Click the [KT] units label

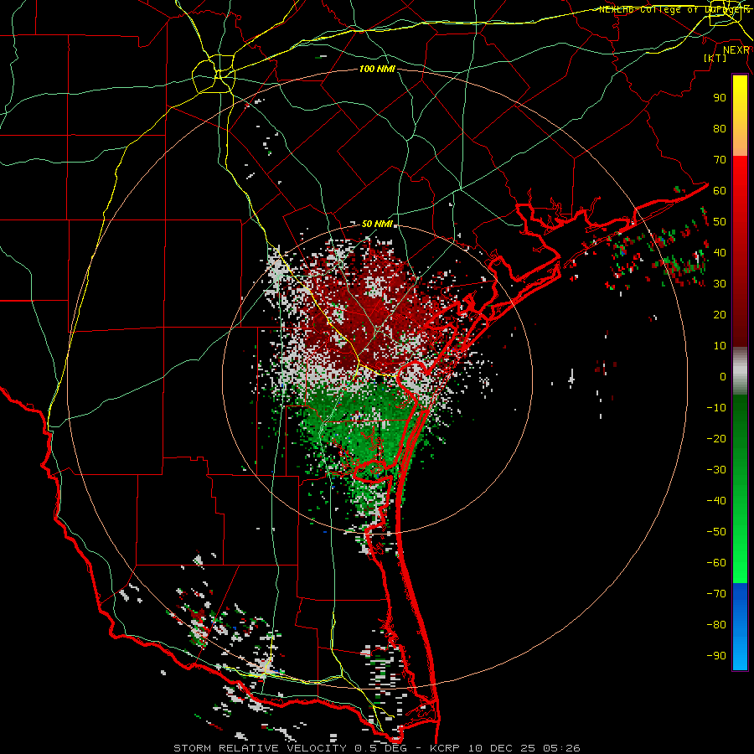point(715,58)
